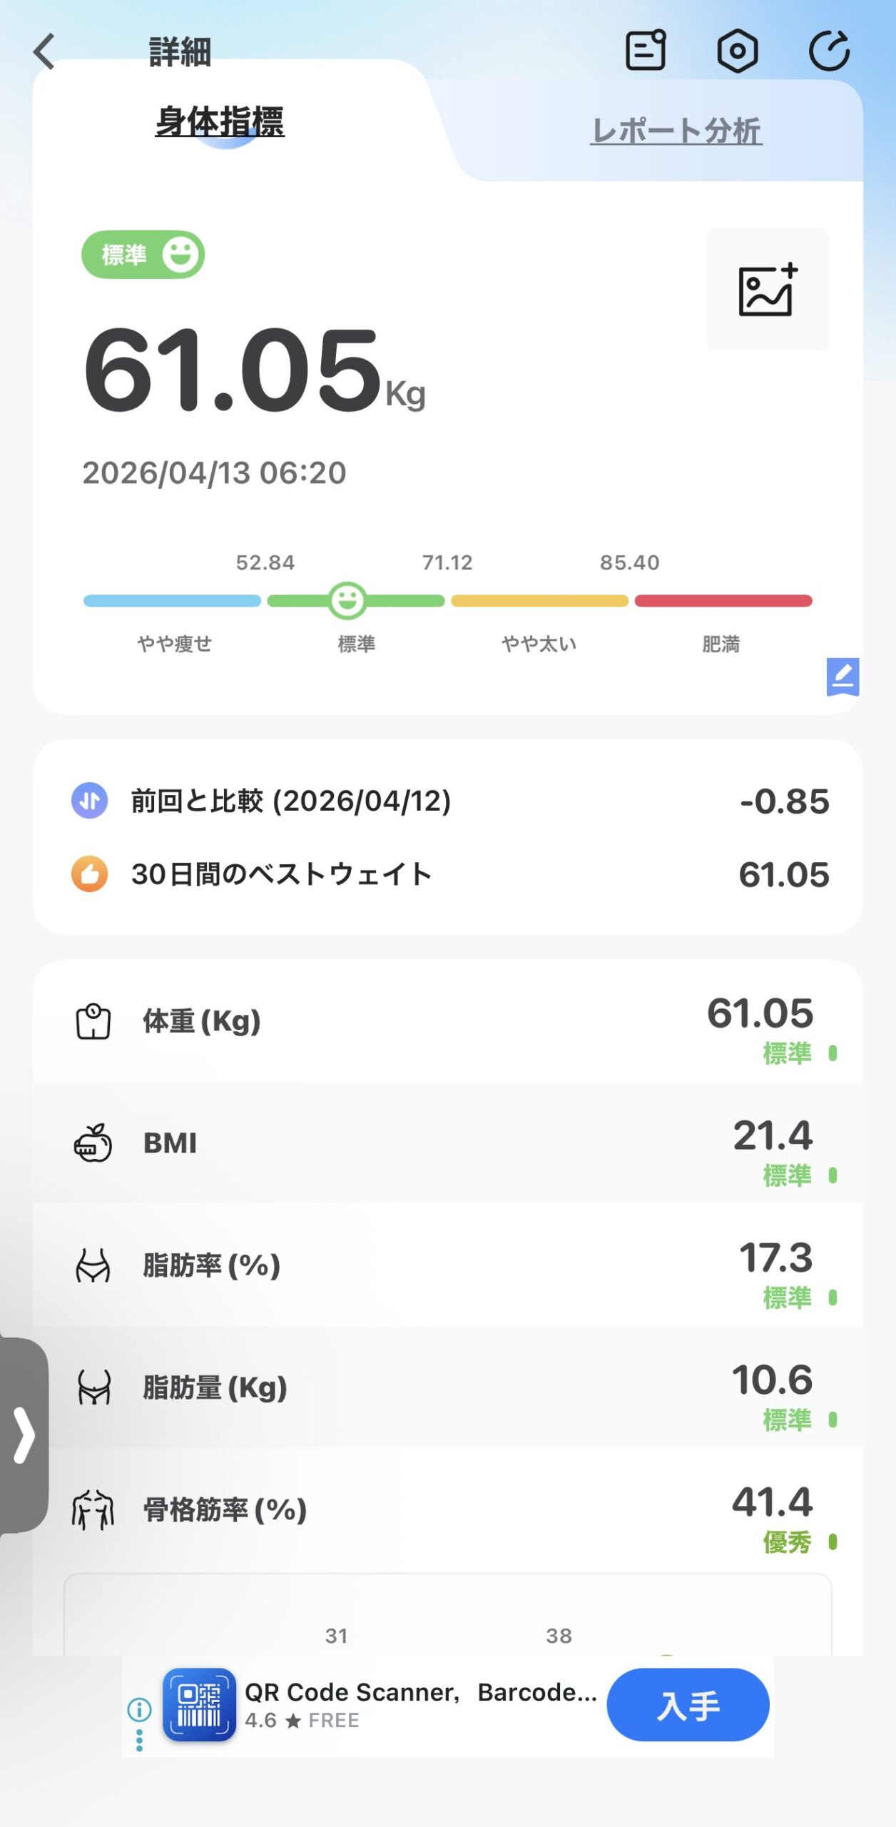Expand the BMI metric row
Screen dimensions: 896x1827
click(447, 1143)
